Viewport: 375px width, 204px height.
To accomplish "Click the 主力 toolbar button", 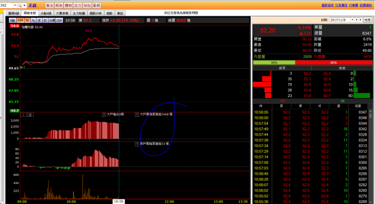I will pyautogui.click(x=78, y=5).
